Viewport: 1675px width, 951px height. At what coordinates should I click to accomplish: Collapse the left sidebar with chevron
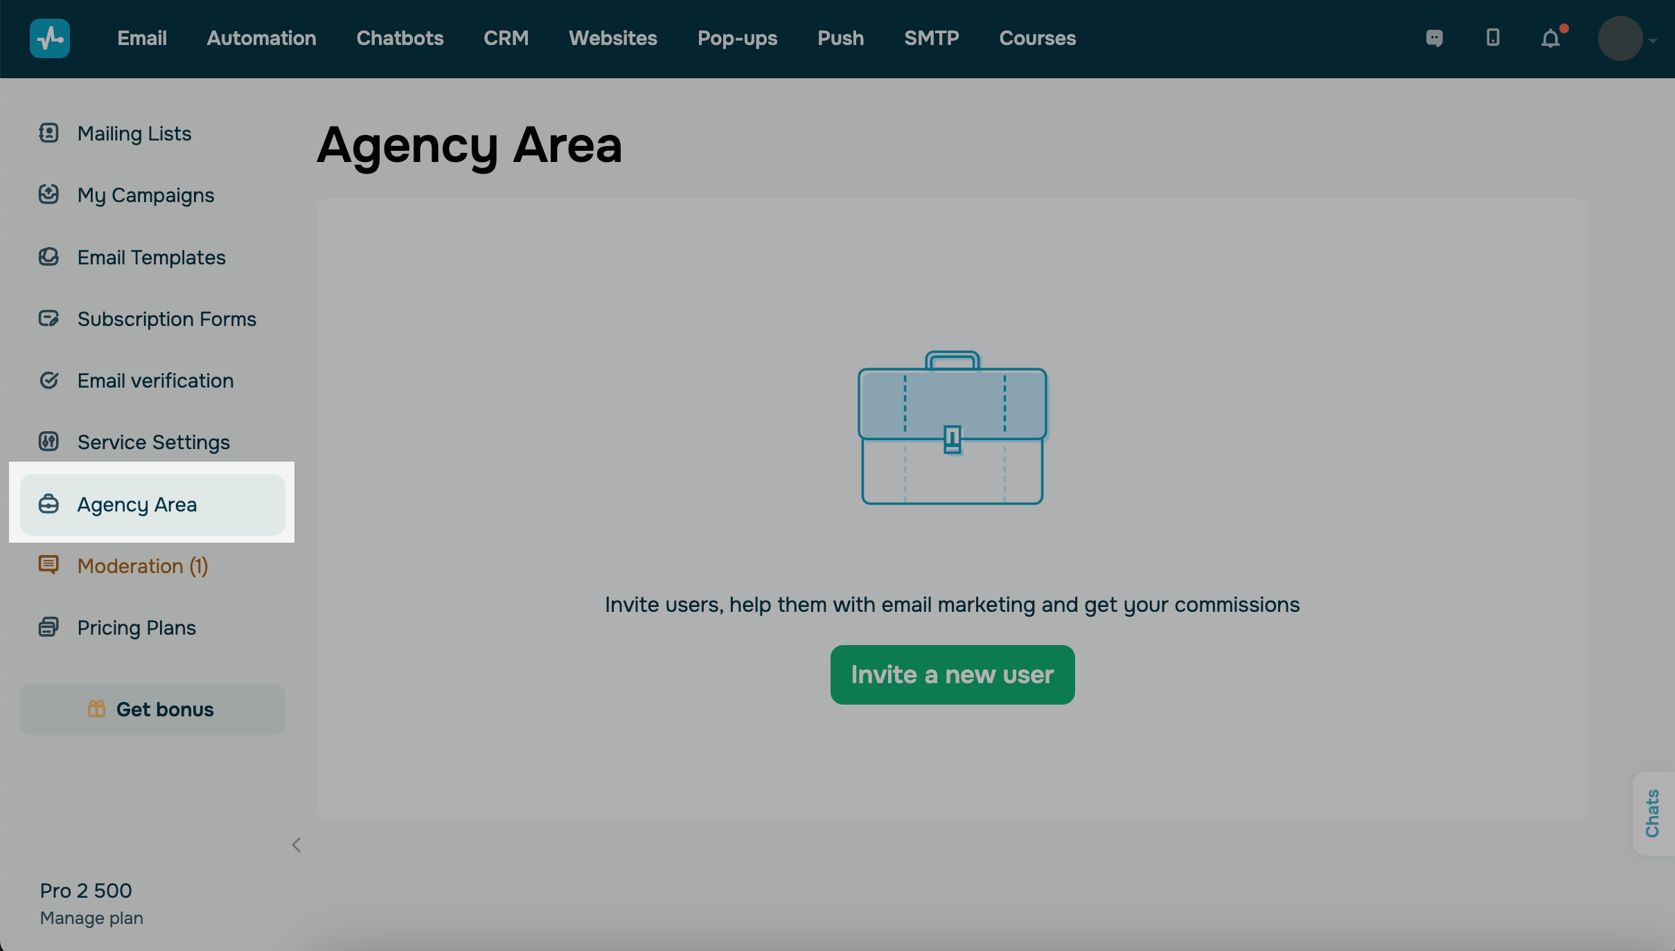tap(296, 844)
